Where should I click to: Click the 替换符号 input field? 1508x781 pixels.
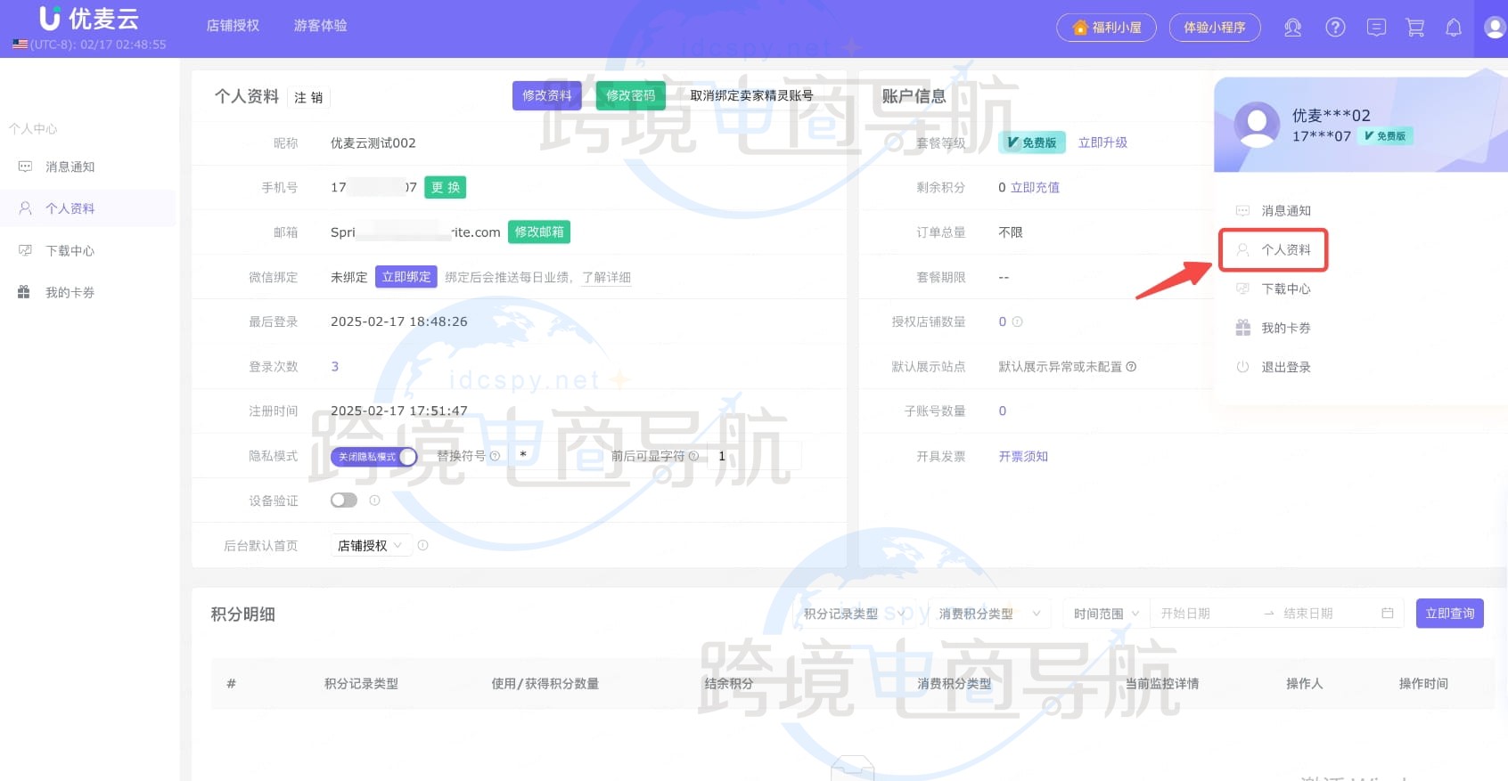tap(553, 456)
